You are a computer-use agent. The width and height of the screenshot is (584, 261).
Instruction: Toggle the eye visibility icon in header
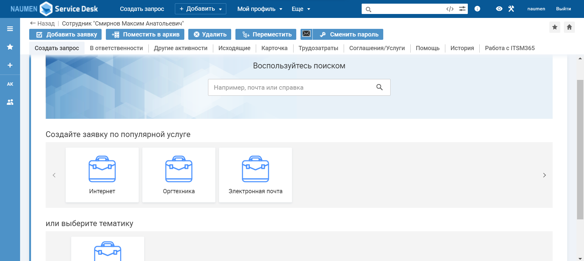[x=499, y=9]
